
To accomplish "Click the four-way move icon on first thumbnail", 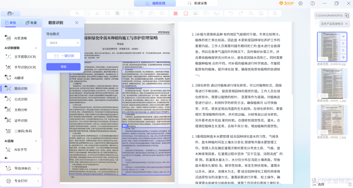I will pyautogui.click(x=343, y=57).
